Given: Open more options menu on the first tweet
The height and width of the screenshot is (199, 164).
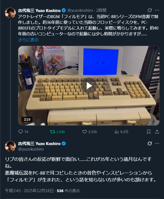Looking at the screenshot, I should click(x=157, y=10).
